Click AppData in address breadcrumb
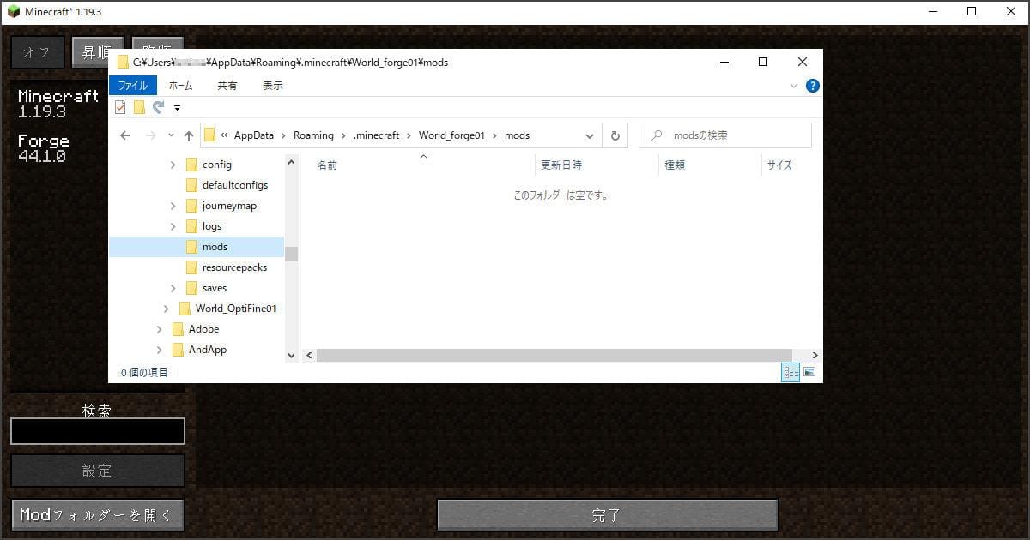Viewport: 1030px width, 540px height. [x=254, y=135]
